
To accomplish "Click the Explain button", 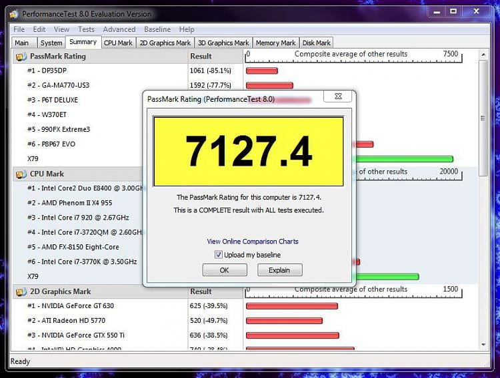I will [279, 270].
